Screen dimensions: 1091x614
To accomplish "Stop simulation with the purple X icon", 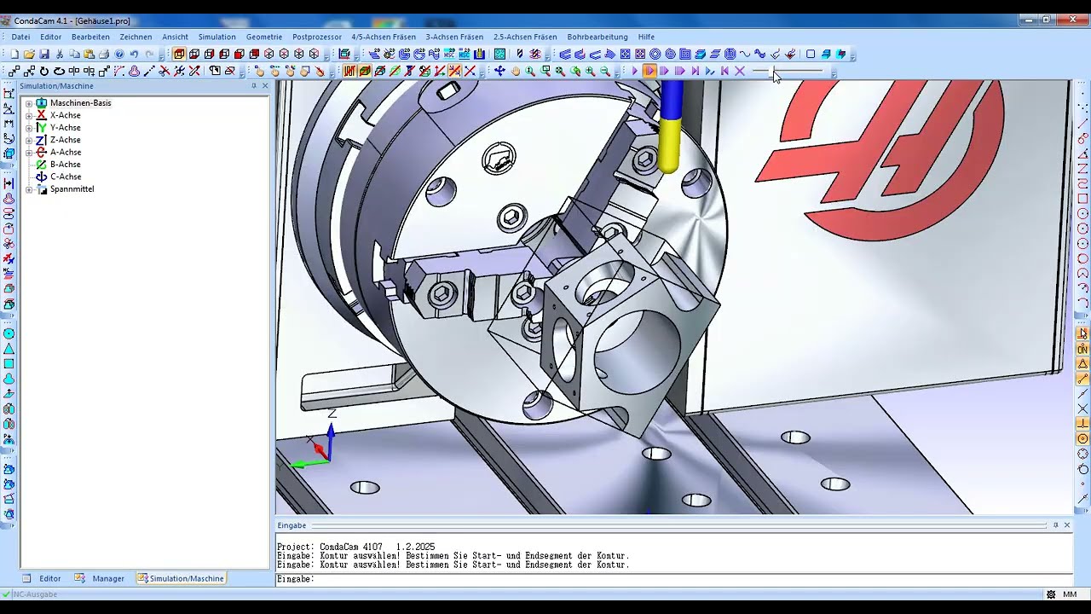I will click(x=740, y=72).
